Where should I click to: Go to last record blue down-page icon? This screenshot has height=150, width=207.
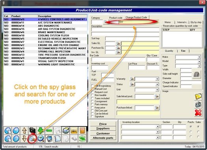click(x=7, y=139)
